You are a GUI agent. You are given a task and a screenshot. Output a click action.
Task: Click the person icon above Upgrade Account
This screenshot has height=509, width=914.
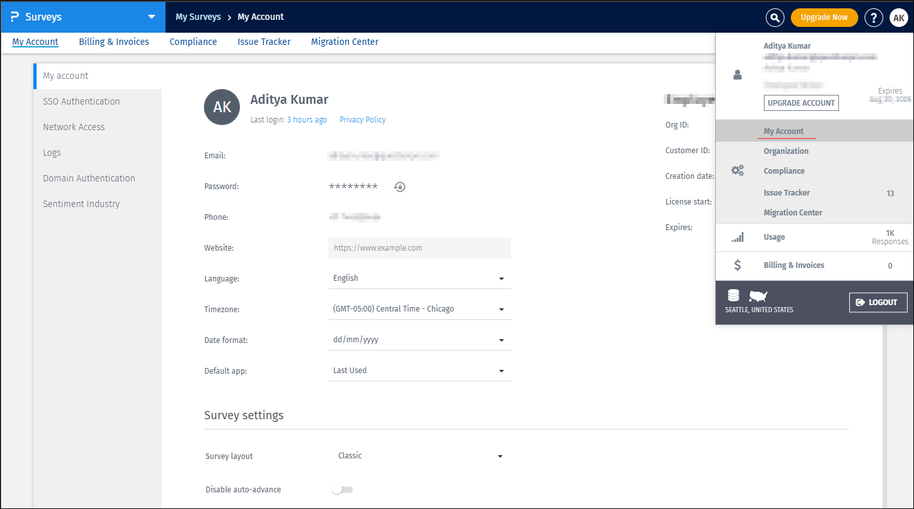click(x=737, y=74)
